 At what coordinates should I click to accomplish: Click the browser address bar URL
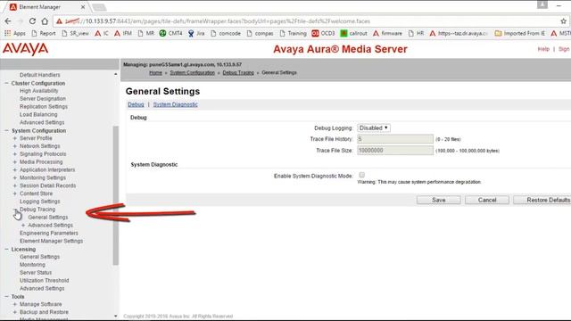click(218, 21)
